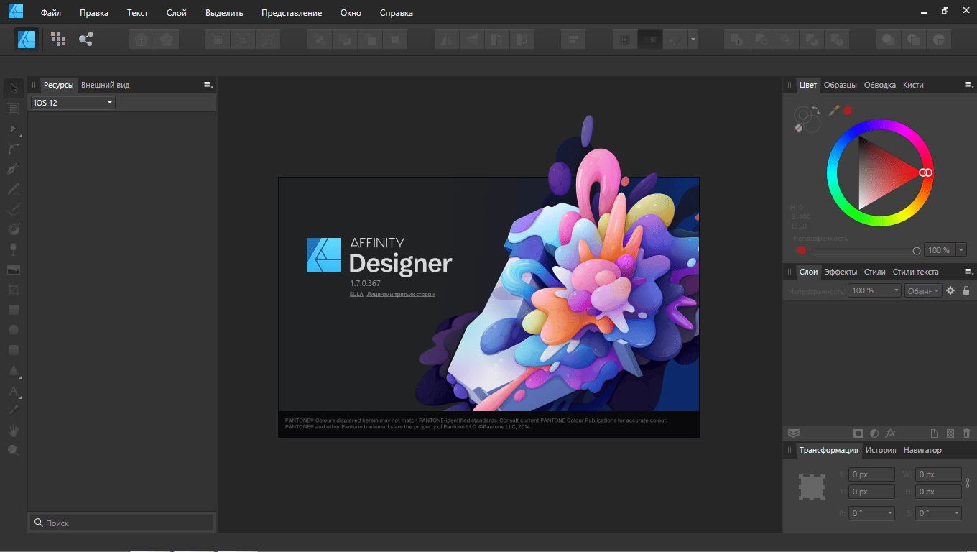Click the edit all layers icon

coord(794,433)
